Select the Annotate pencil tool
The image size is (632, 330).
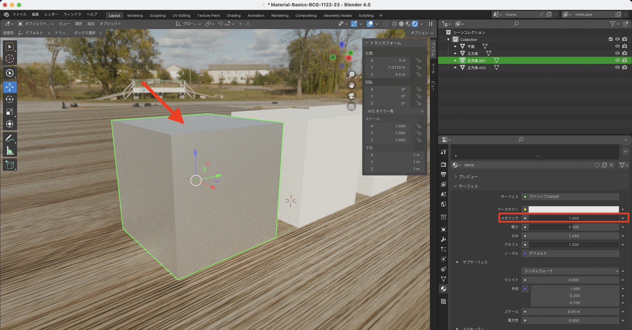pyautogui.click(x=10, y=138)
